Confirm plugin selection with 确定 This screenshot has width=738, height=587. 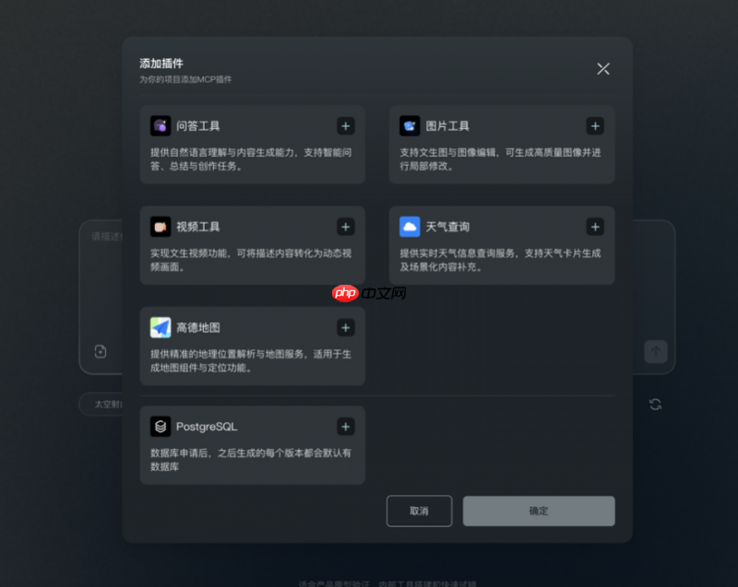(x=538, y=511)
